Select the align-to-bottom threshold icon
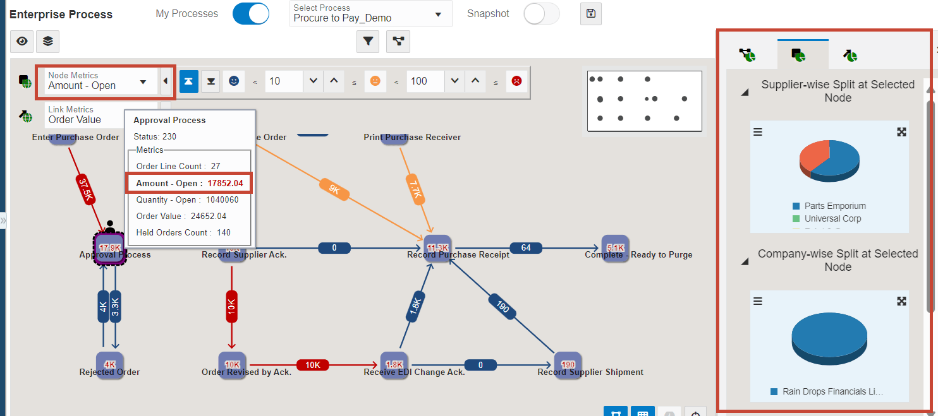This screenshot has width=938, height=416. [x=210, y=81]
